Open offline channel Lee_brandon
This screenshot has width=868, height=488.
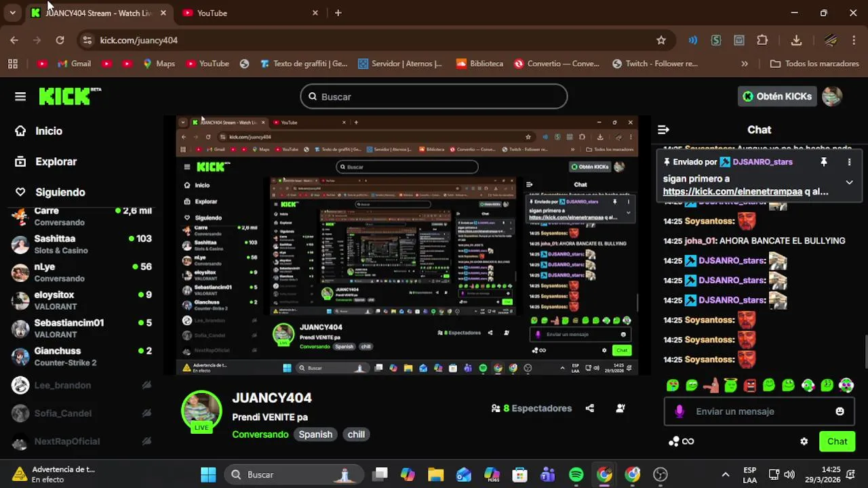(x=81, y=385)
